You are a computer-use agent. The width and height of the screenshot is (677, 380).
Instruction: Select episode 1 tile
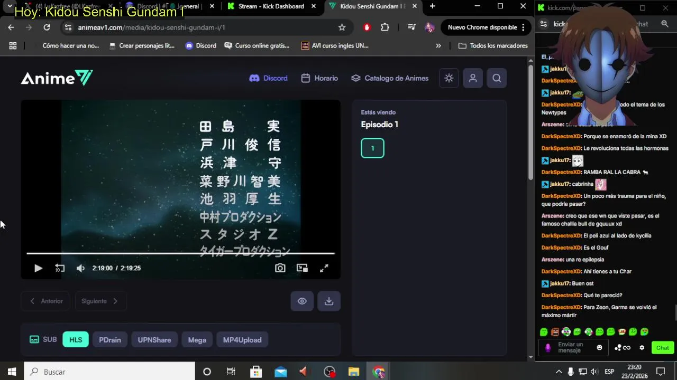(x=372, y=148)
